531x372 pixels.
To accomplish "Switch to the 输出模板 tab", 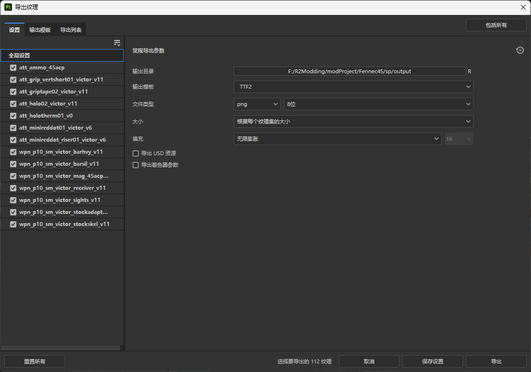I will click(40, 30).
